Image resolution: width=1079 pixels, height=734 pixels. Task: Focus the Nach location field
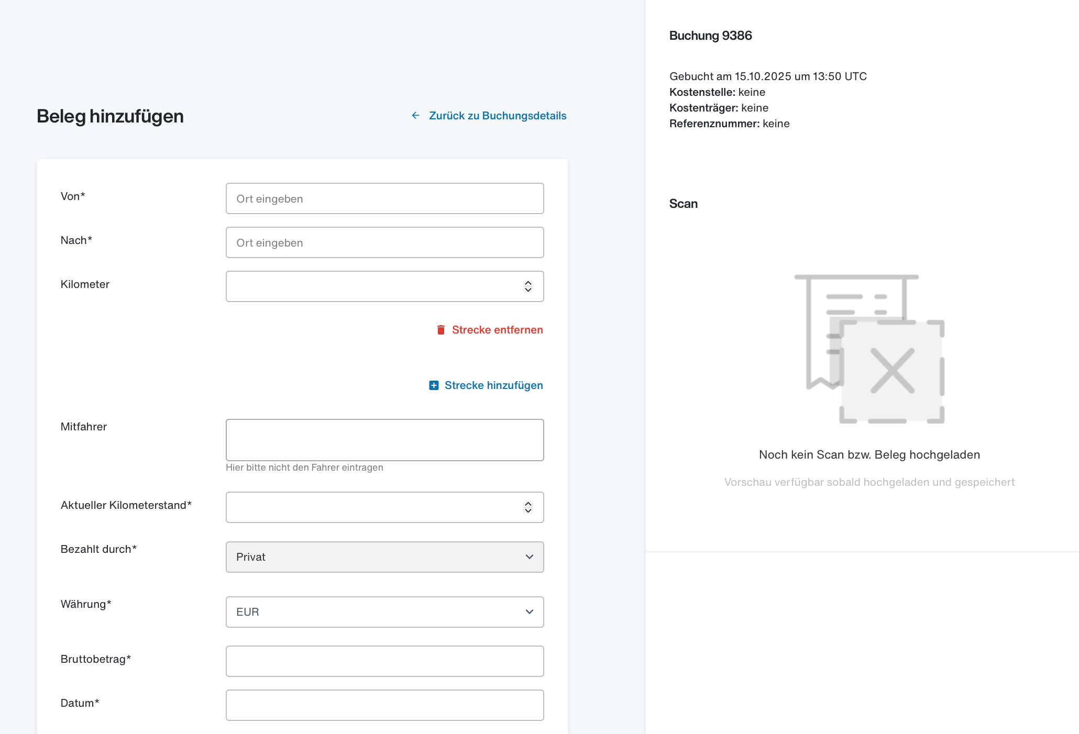[385, 242]
